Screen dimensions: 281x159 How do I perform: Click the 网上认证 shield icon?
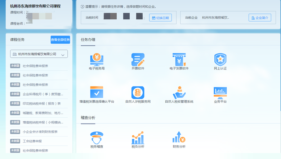(220, 59)
